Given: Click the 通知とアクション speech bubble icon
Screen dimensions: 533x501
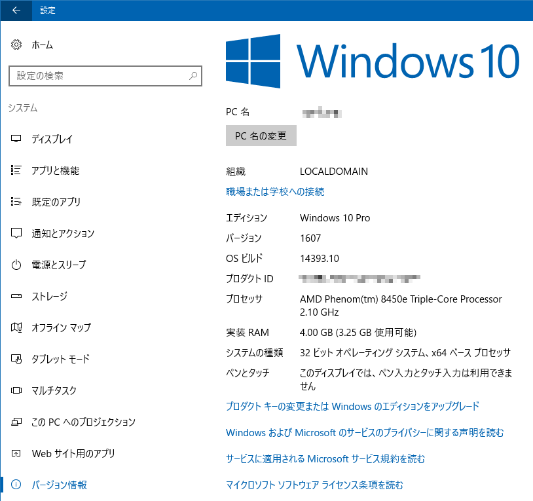Looking at the screenshot, I should [x=16, y=233].
